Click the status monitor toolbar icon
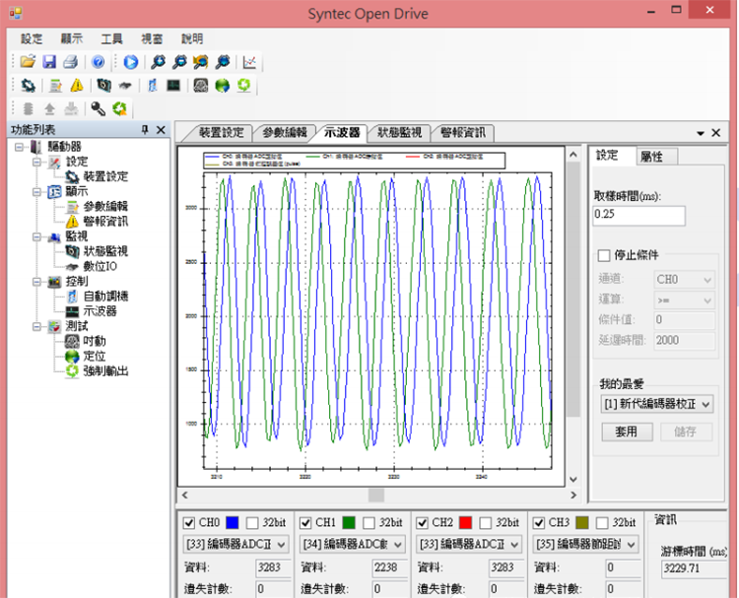 coord(103,86)
